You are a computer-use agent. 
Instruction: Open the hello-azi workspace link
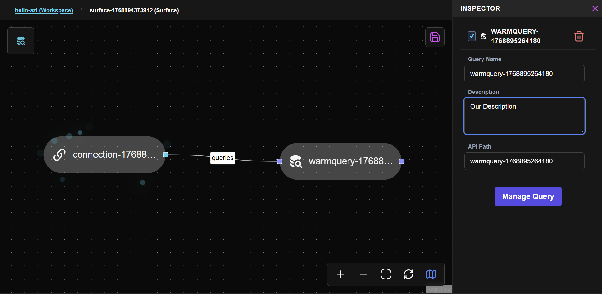point(44,10)
